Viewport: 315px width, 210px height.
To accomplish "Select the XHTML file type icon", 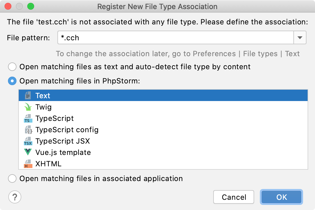I will pos(28,164).
